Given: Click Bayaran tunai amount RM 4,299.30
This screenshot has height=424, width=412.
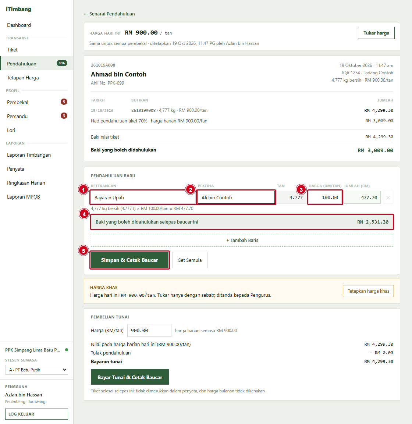Looking at the screenshot, I should (379, 361).
